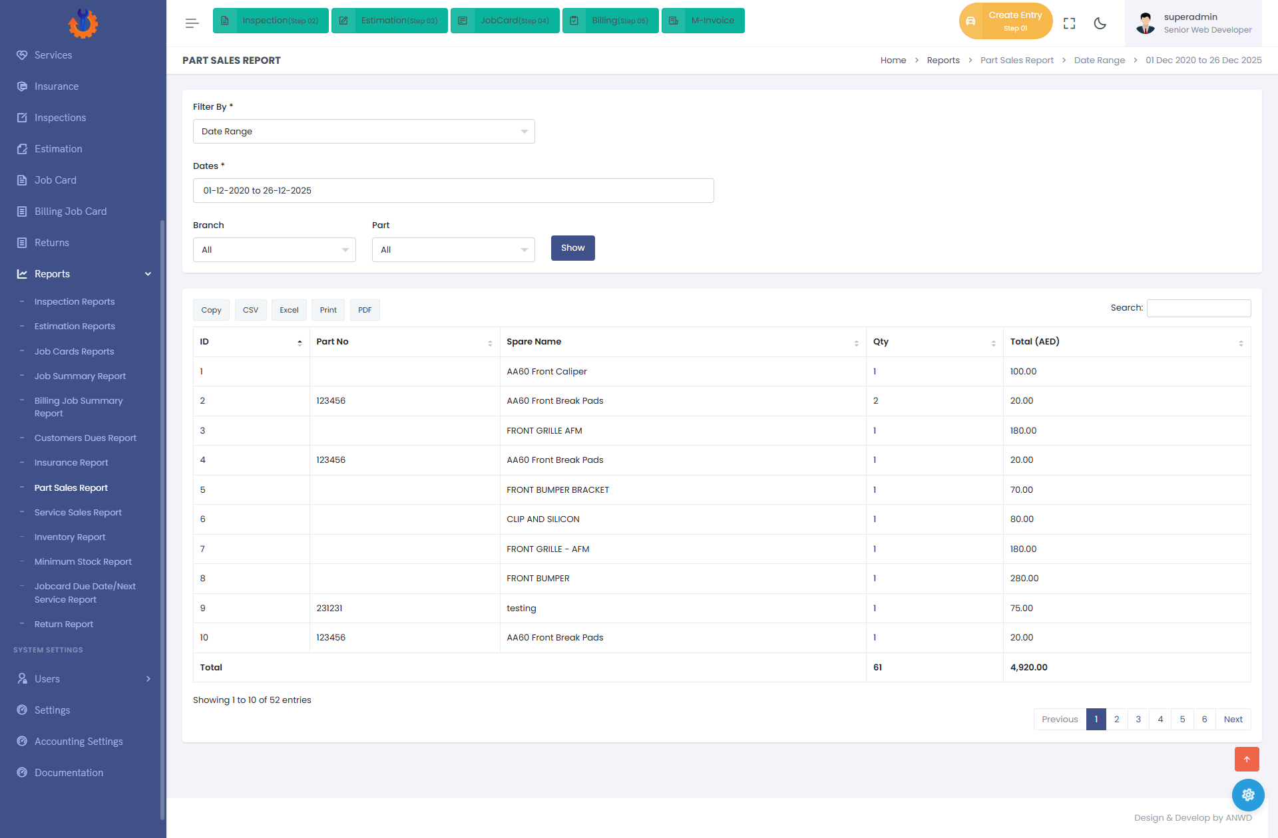1278x838 pixels.
Task: Open floating settings gear icon
Action: pos(1247,795)
